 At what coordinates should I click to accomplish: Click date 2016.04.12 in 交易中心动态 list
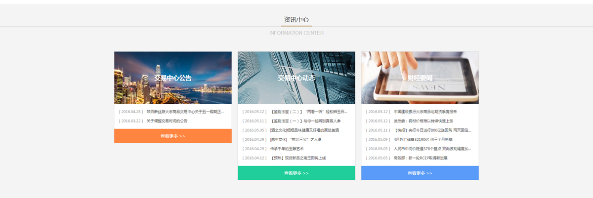254,158
